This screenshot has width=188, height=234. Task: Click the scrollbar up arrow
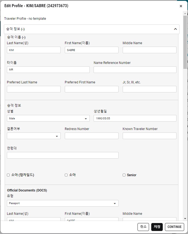click(185, 13)
